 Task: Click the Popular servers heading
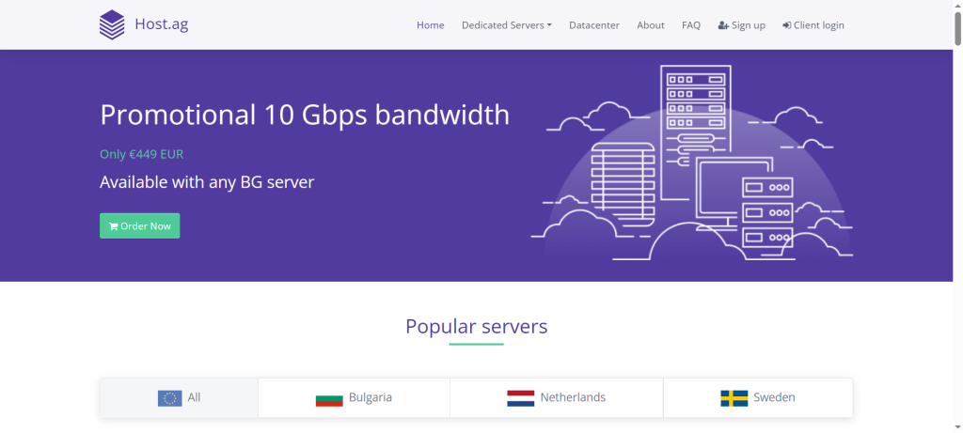click(x=476, y=326)
